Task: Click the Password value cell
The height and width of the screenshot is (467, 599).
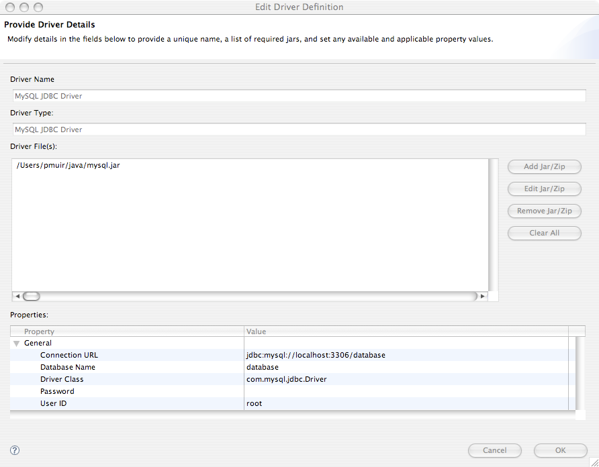Action: (403, 391)
